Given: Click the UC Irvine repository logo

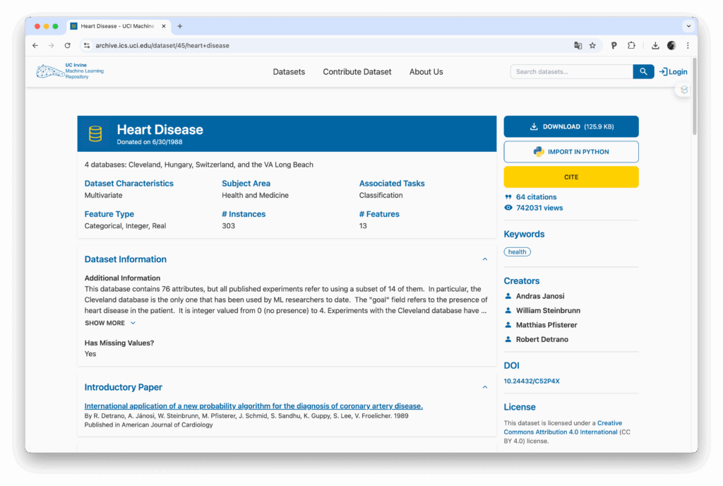Looking at the screenshot, I should [70, 71].
